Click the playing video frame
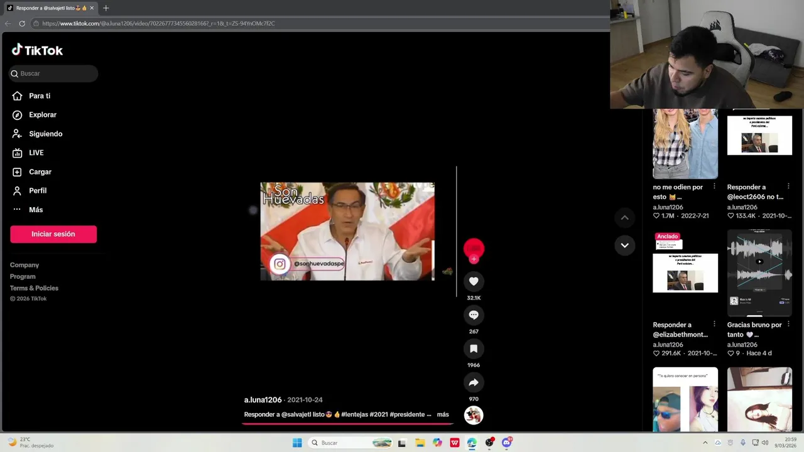Viewport: 804px width, 452px height. coord(347,232)
